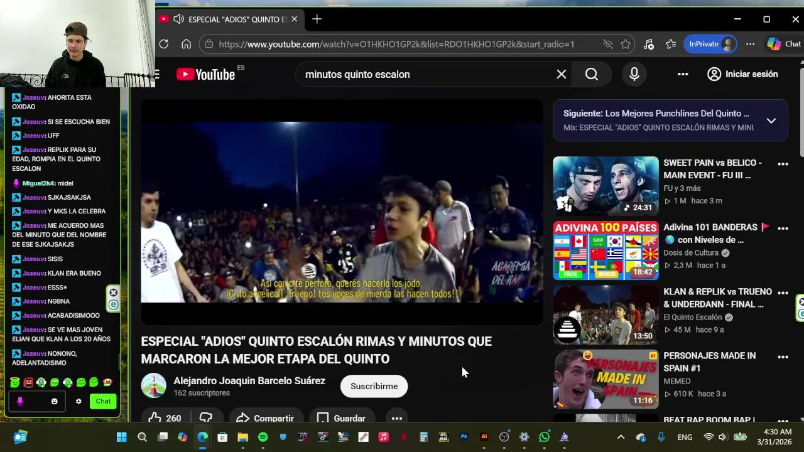This screenshot has width=804, height=452.
Task: Open the video title ESPECIAL "ADIOS" QUINTO ESCALÓN
Action: (316, 350)
